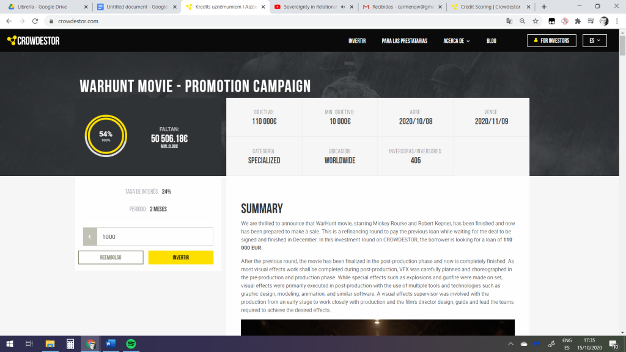Close the Kredīts uzņēmumiem tab
The image size is (626, 352).
[263, 7]
